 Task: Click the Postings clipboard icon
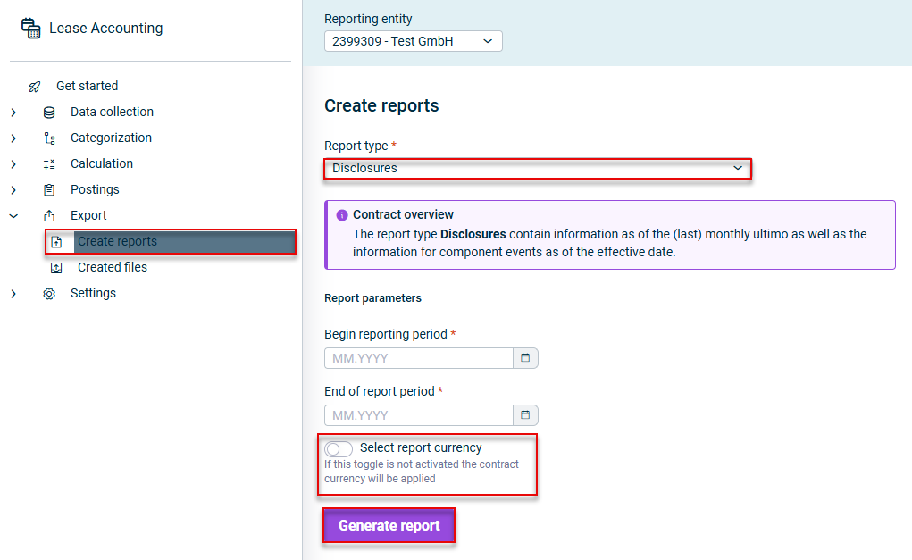49,189
